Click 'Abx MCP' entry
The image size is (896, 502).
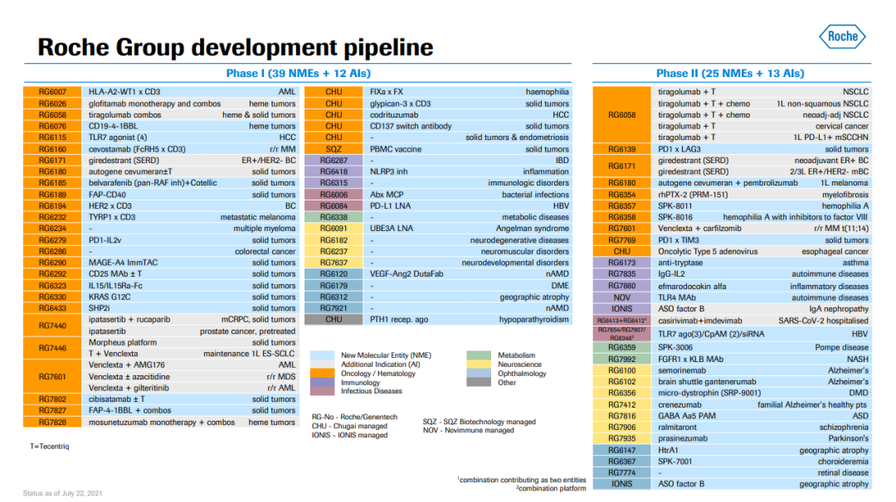pyautogui.click(x=387, y=195)
